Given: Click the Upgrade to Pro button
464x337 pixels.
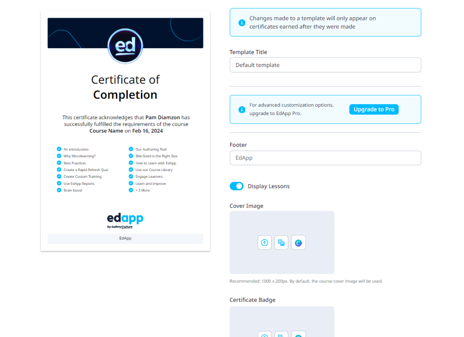Looking at the screenshot, I should [x=373, y=109].
